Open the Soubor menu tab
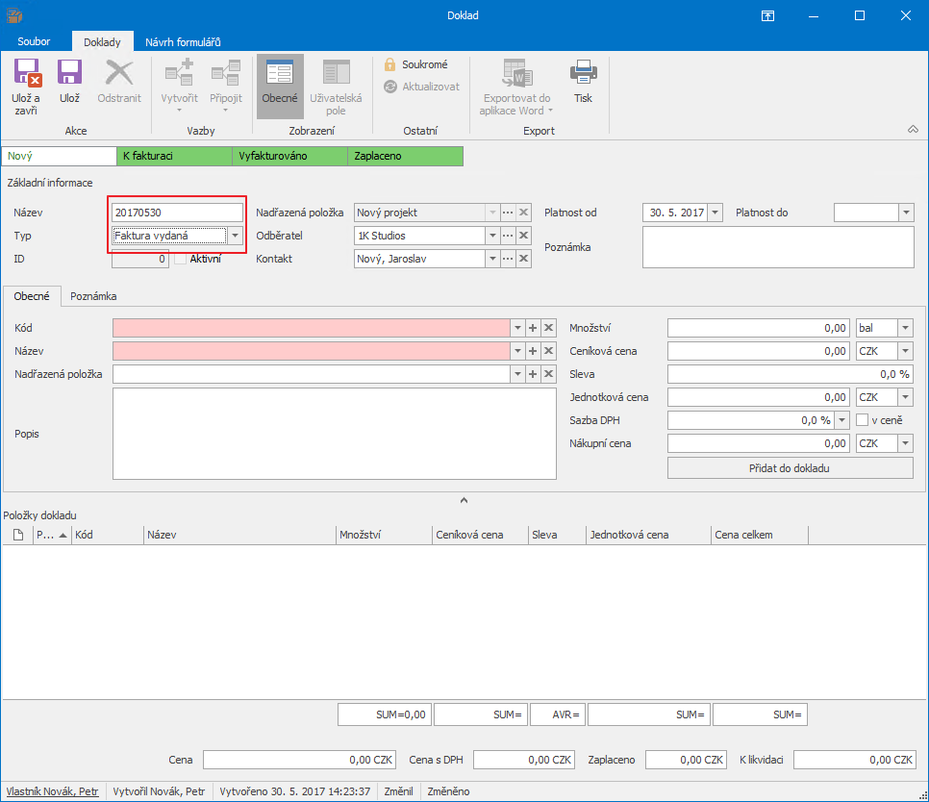Viewport: 929px width, 802px height. coord(34,41)
